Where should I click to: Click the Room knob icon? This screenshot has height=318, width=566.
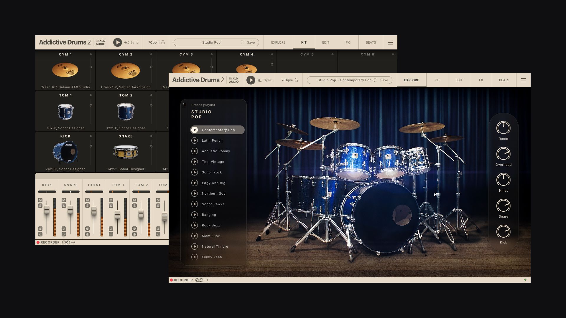click(503, 128)
